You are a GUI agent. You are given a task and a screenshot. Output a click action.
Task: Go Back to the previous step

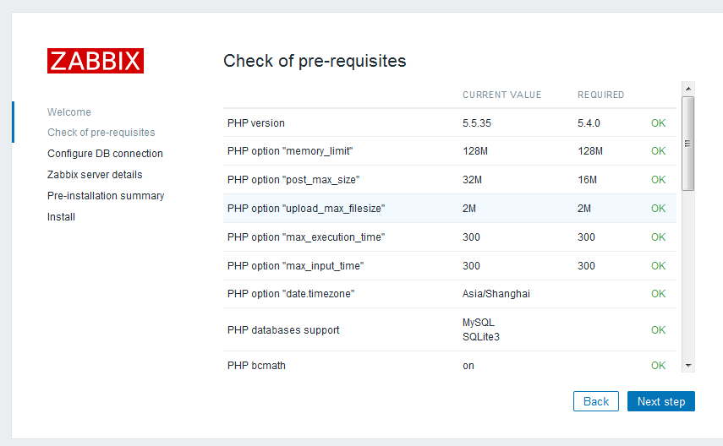[595, 401]
